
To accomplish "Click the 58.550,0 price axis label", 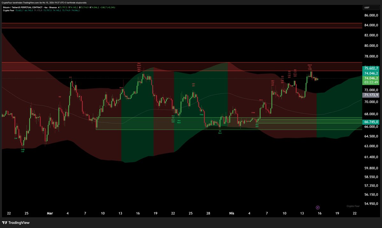I will 371,177.
